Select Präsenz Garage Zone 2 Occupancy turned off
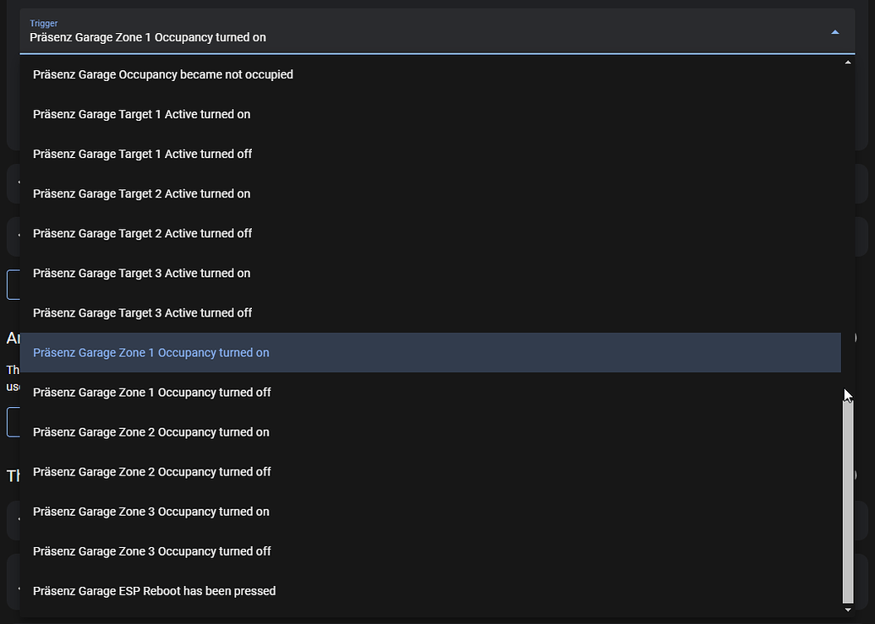 [x=151, y=471]
